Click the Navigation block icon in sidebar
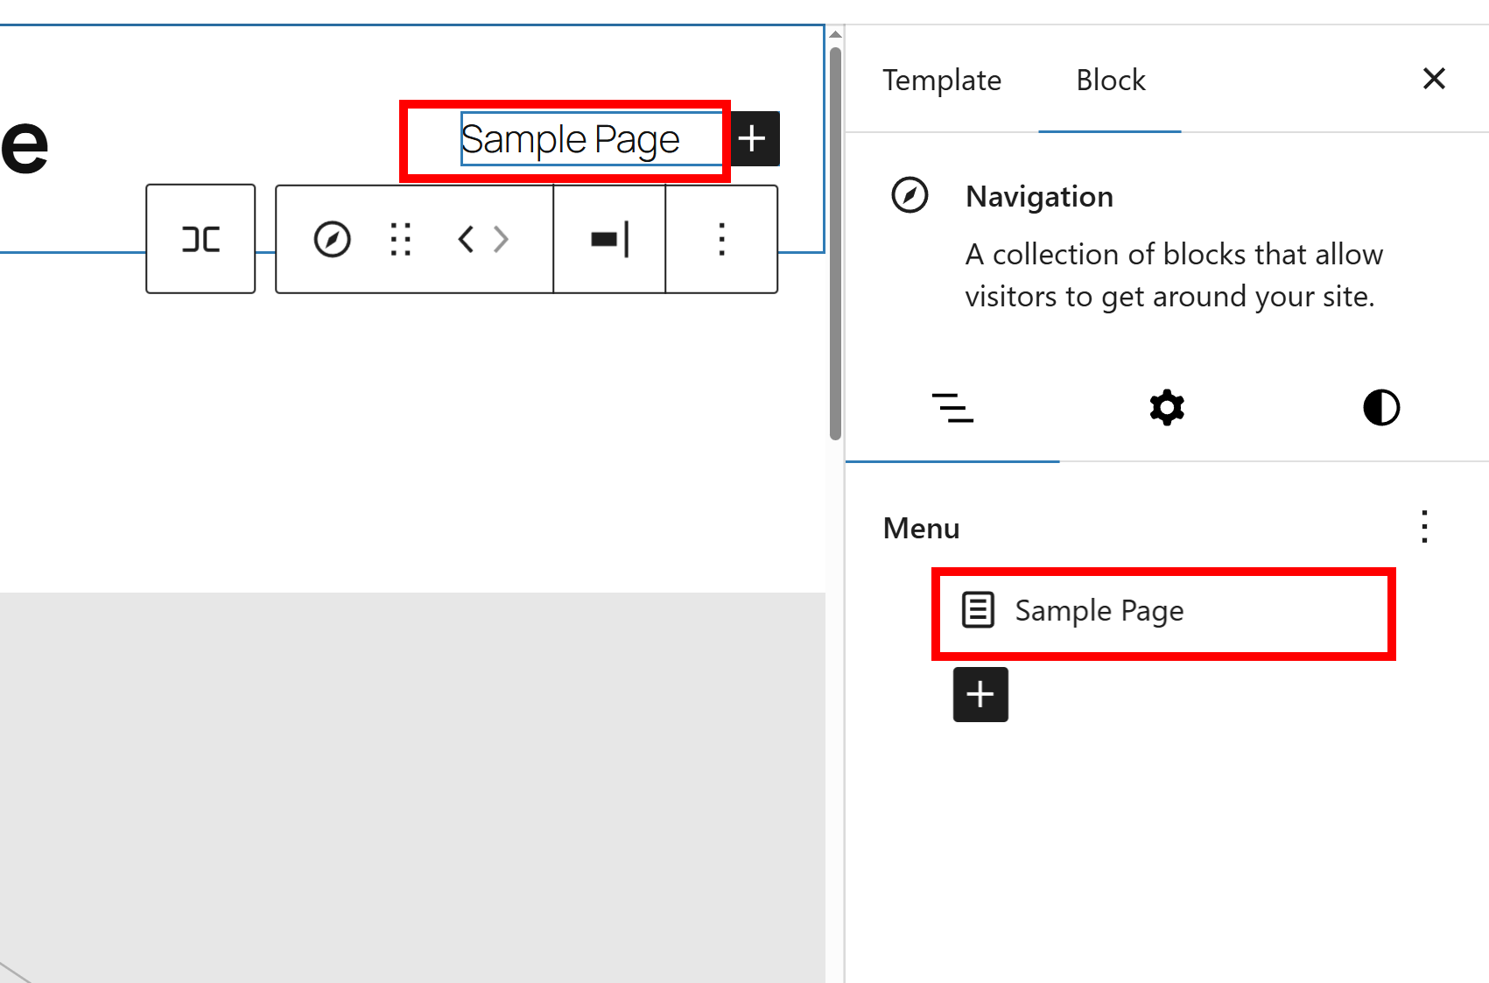The image size is (1489, 983). (910, 194)
